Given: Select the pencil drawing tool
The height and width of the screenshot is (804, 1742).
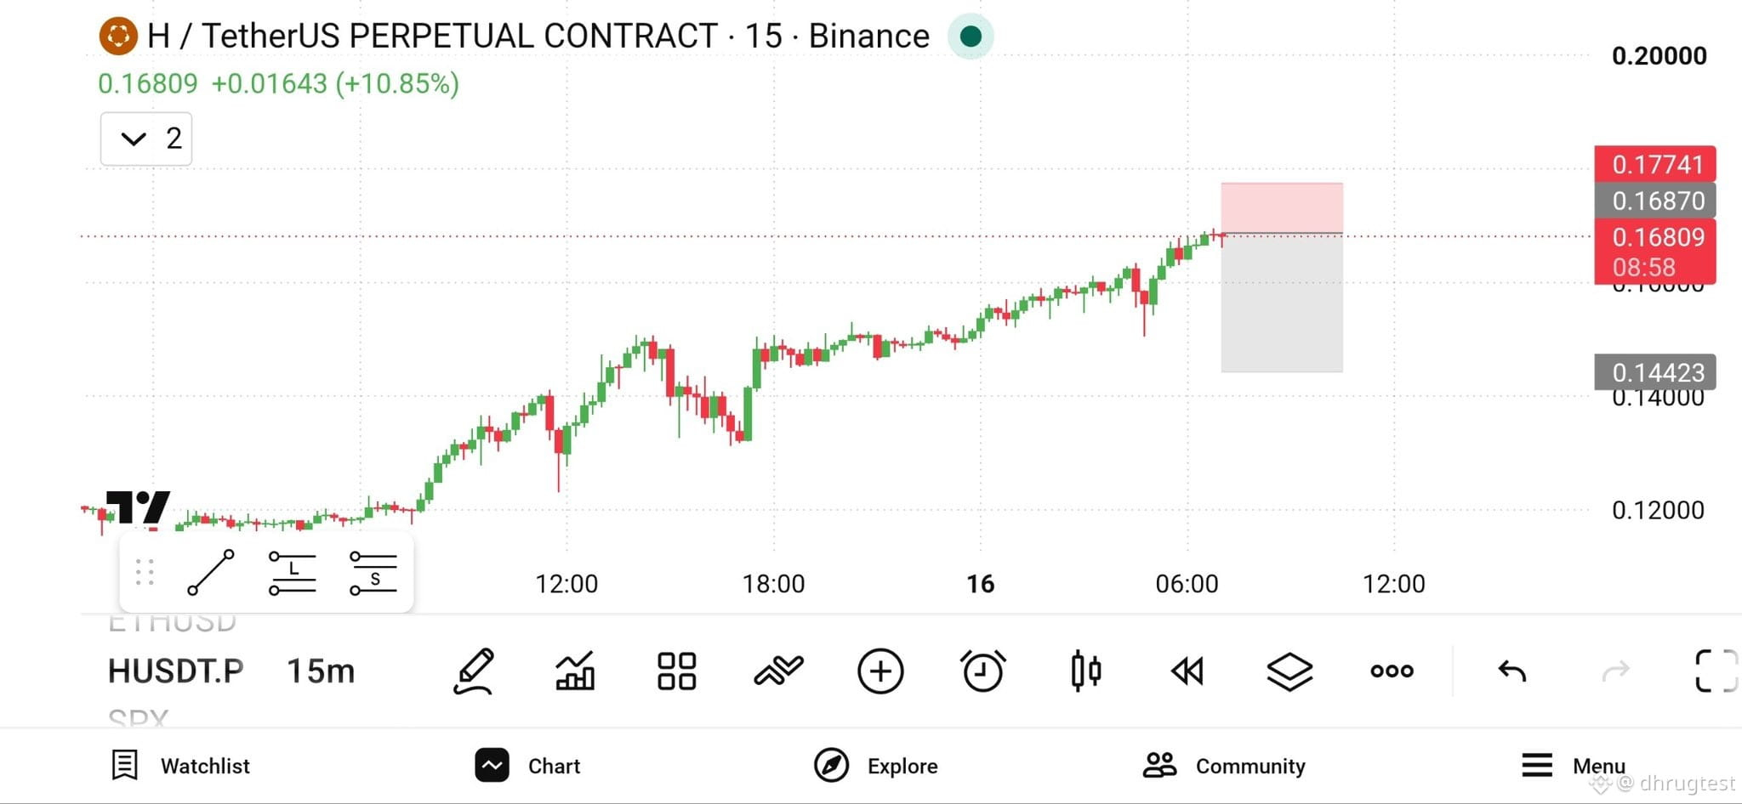Looking at the screenshot, I should click(474, 671).
